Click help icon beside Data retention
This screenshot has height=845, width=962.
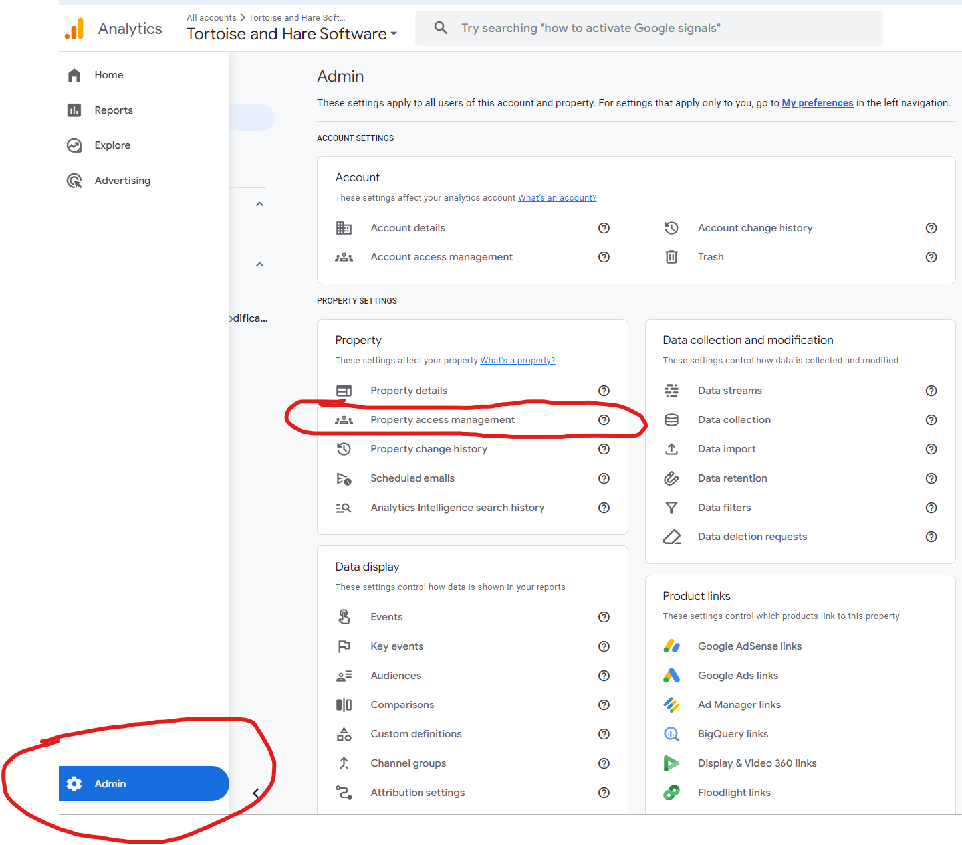pyautogui.click(x=931, y=478)
